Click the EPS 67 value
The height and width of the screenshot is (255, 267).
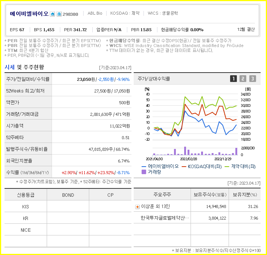(17, 30)
